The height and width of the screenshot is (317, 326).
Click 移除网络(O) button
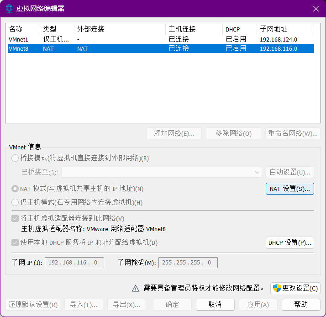point(233,133)
